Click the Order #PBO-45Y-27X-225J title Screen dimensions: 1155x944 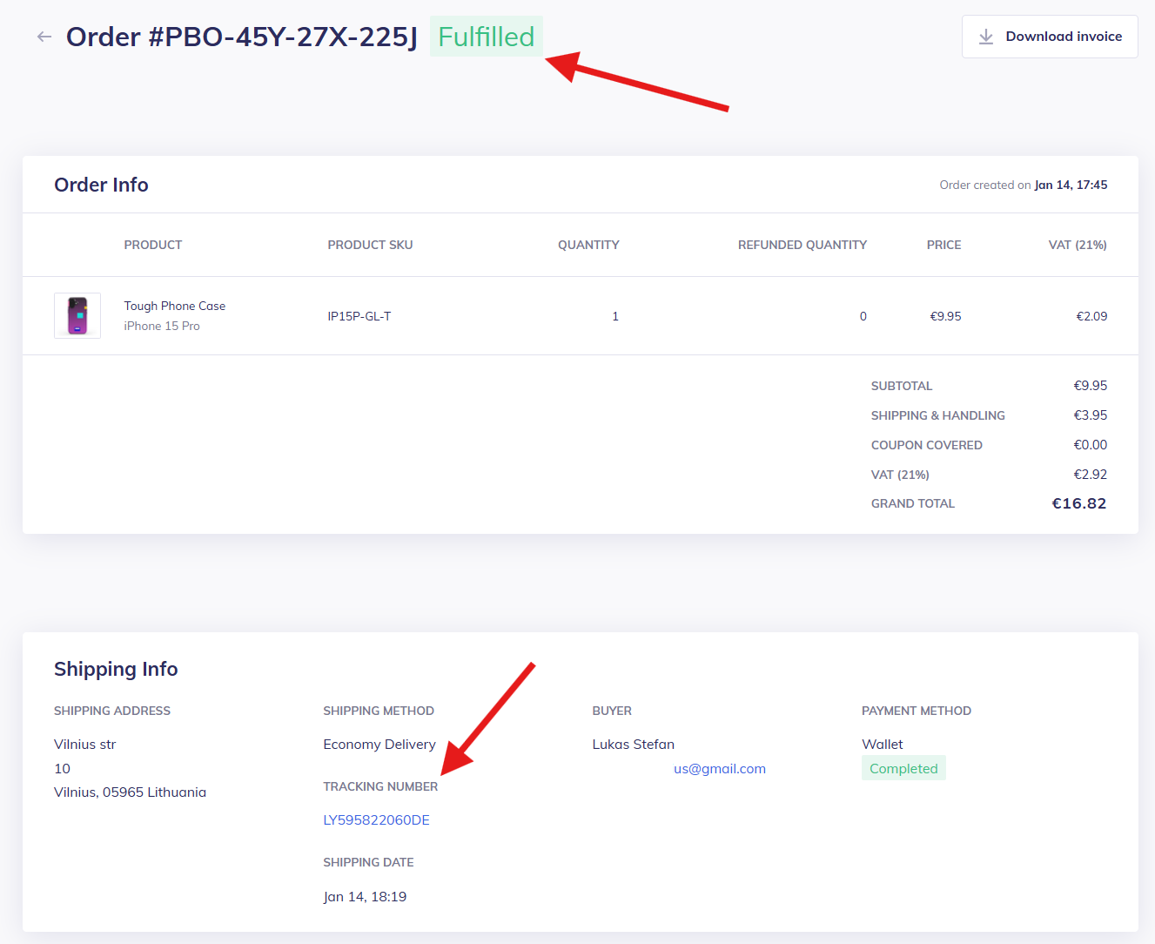tap(242, 37)
